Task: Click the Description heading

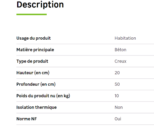Action: 40,5
